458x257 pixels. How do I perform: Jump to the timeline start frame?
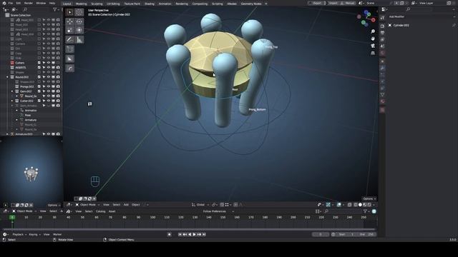click(x=180, y=234)
